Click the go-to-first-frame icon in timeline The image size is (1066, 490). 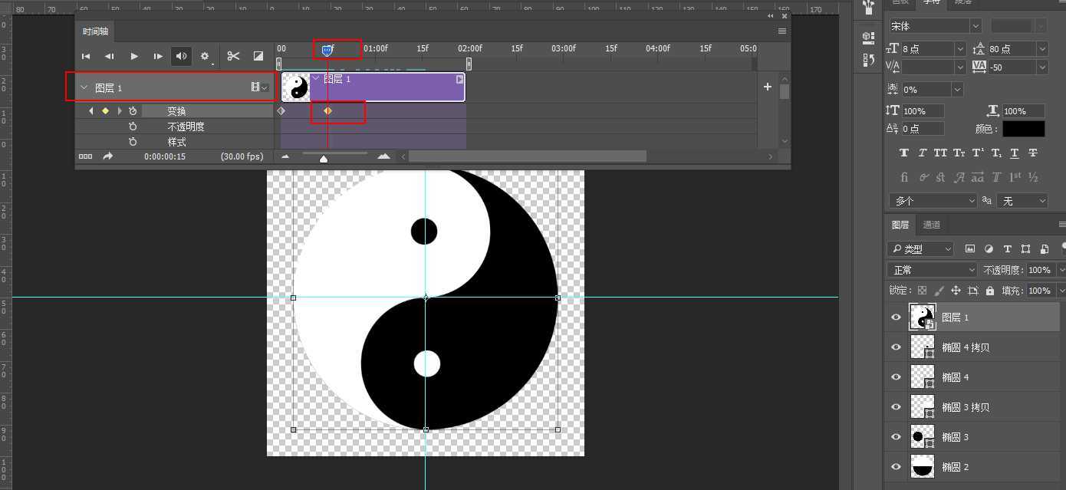point(85,55)
